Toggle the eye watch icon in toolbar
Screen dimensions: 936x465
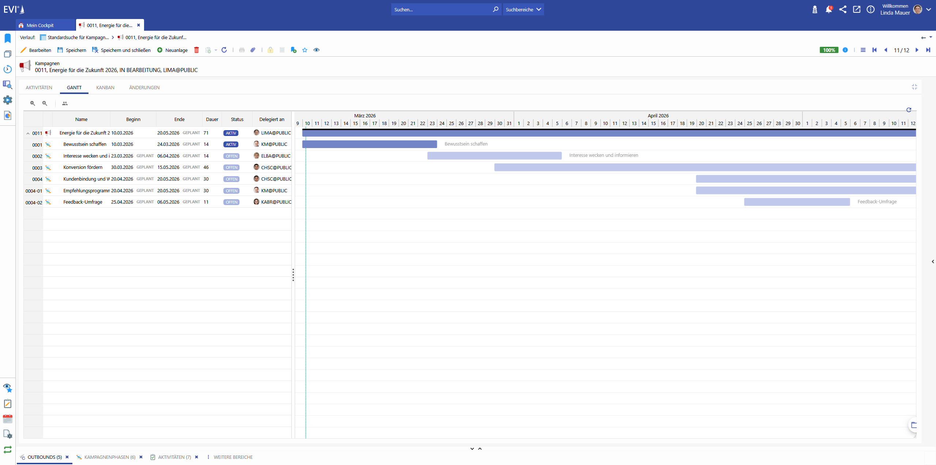316,50
